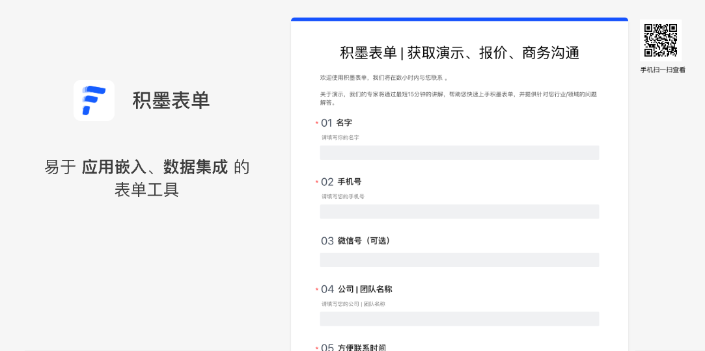
Task: Click the 02 手机号 field label
Action: coord(341,182)
